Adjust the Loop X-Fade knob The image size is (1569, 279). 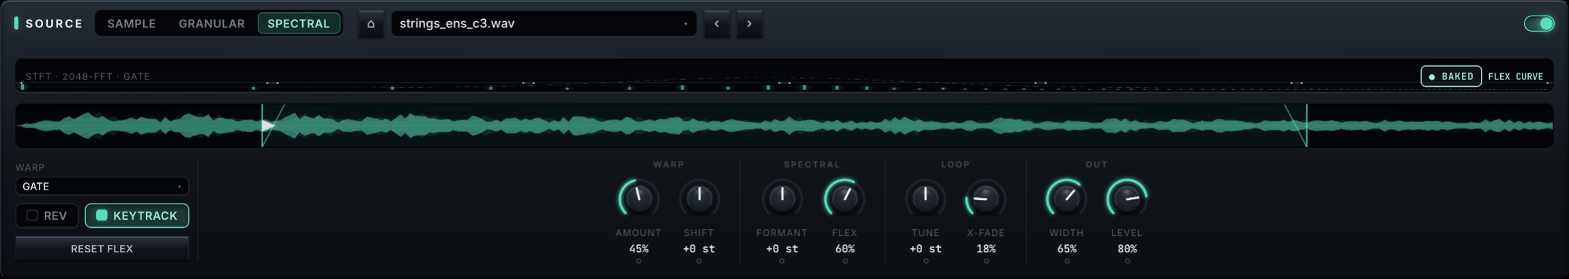click(986, 198)
